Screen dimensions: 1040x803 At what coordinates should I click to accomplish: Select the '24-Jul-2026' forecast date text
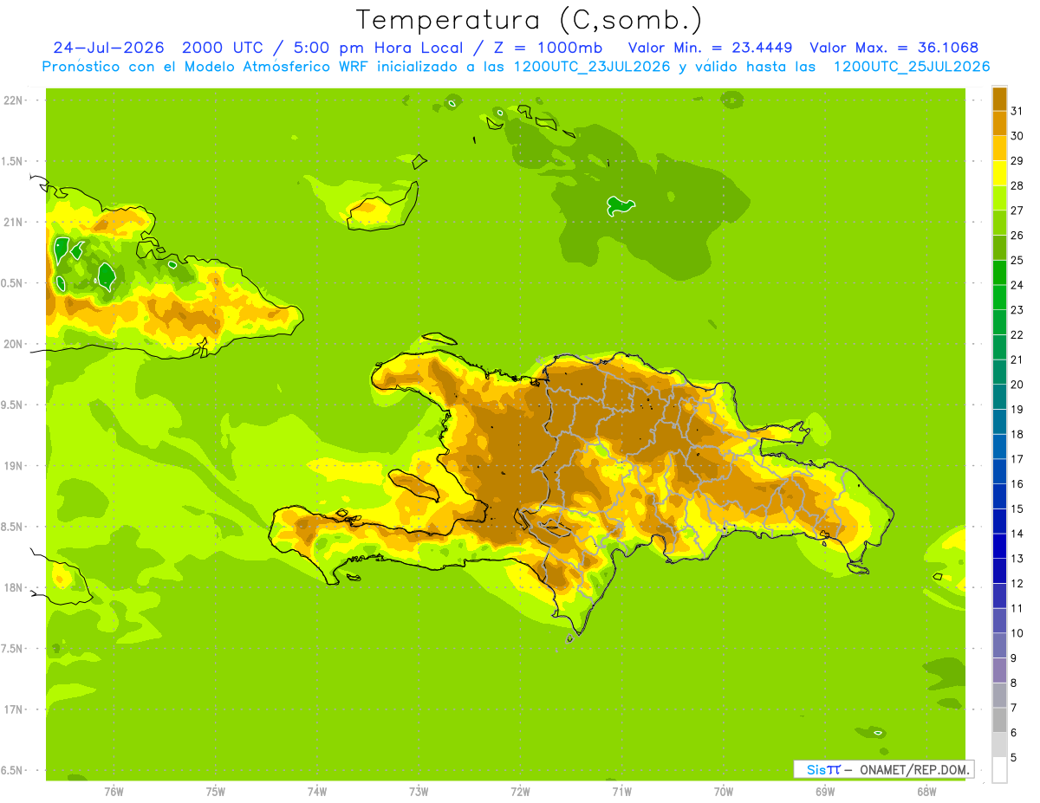pyautogui.click(x=109, y=48)
